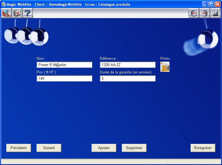Delete the record using Supprimer
222x165 pixels.
[134, 148]
